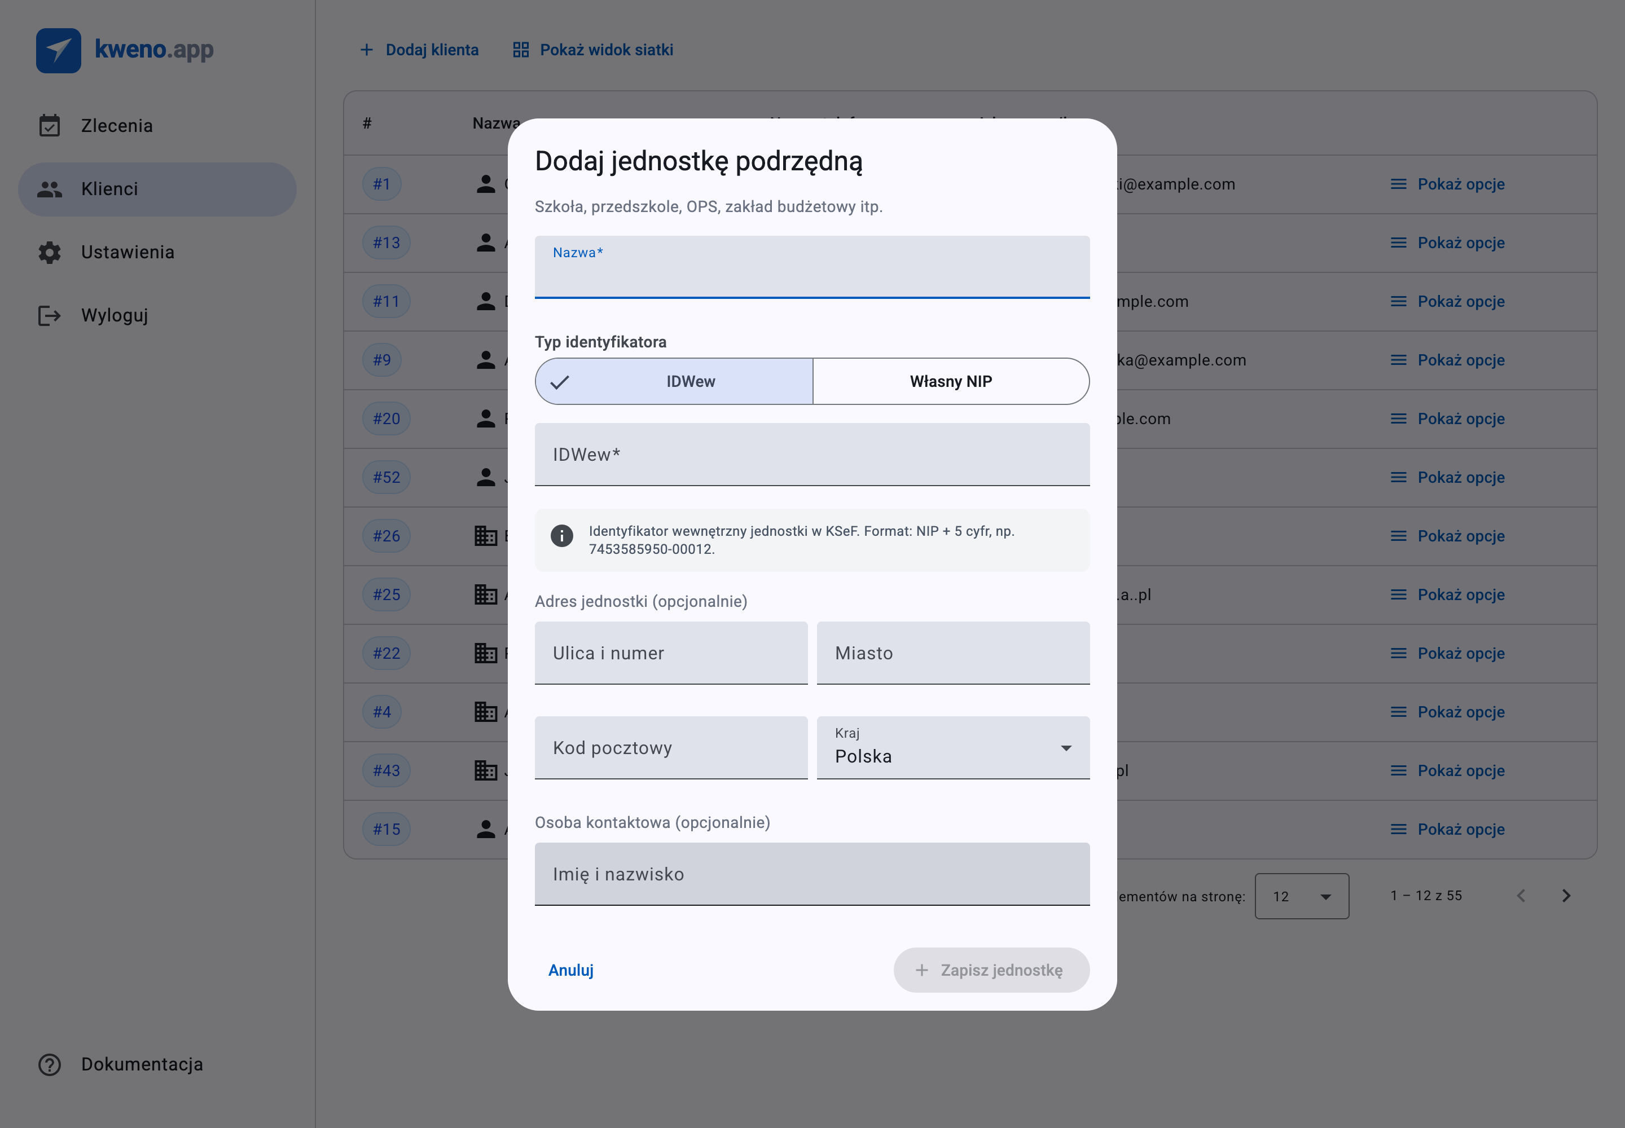1625x1128 pixels.
Task: Click menu lines icon in row #52
Action: (x=1398, y=477)
